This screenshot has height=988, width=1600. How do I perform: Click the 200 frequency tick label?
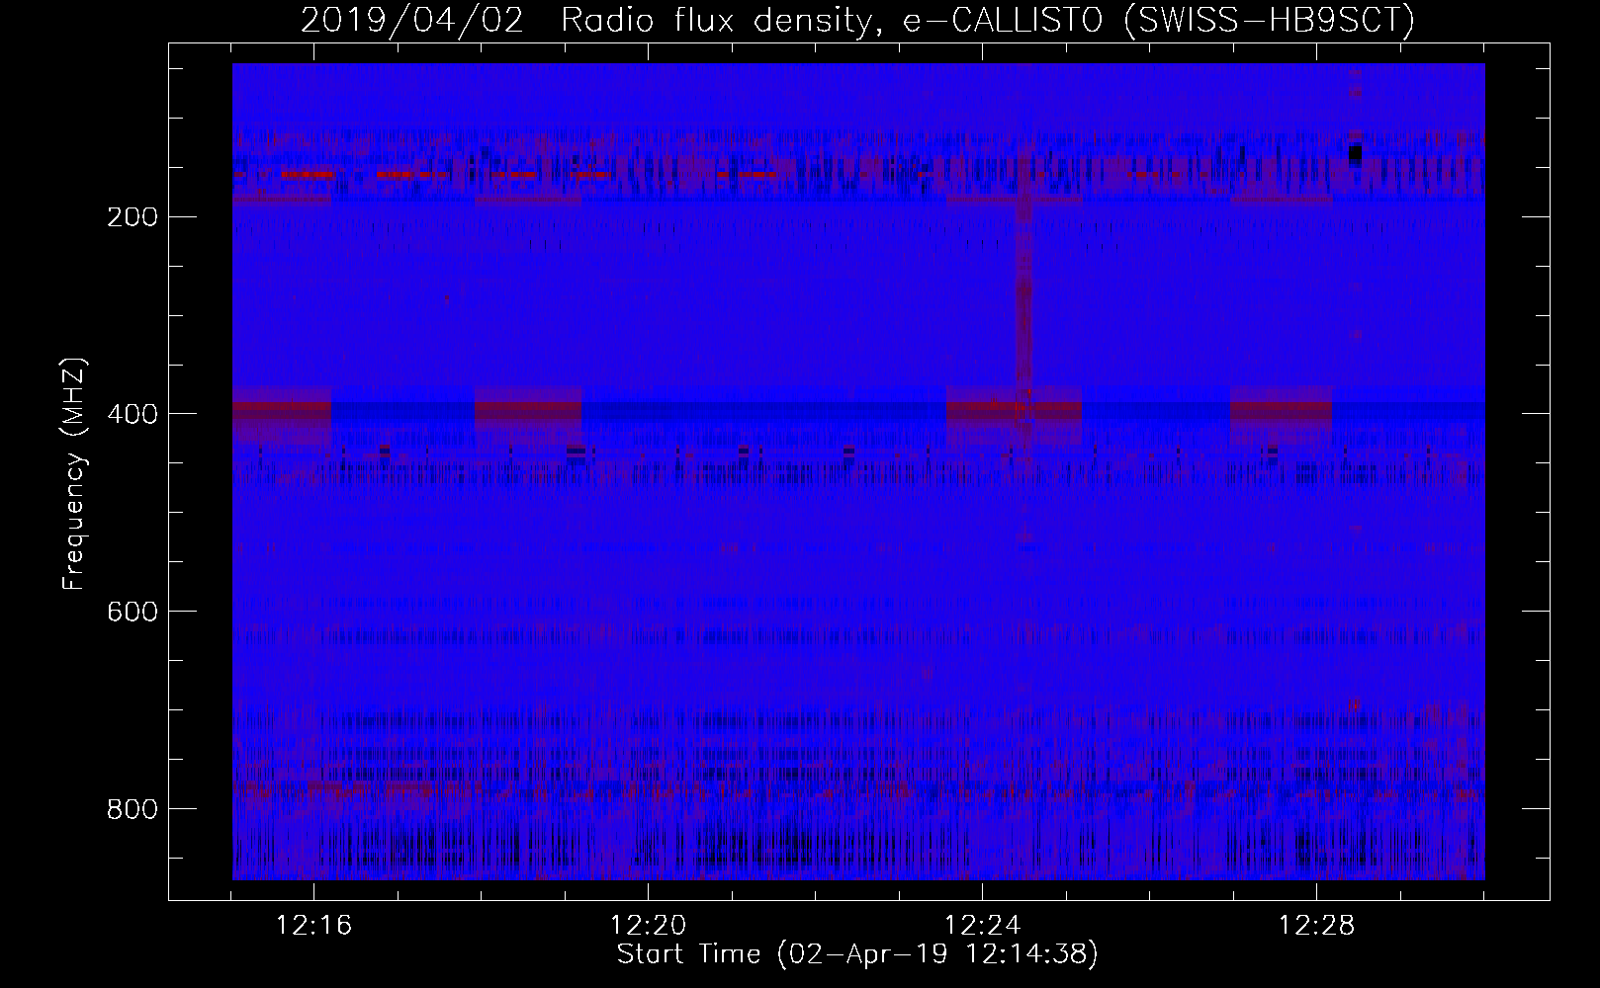tap(132, 216)
